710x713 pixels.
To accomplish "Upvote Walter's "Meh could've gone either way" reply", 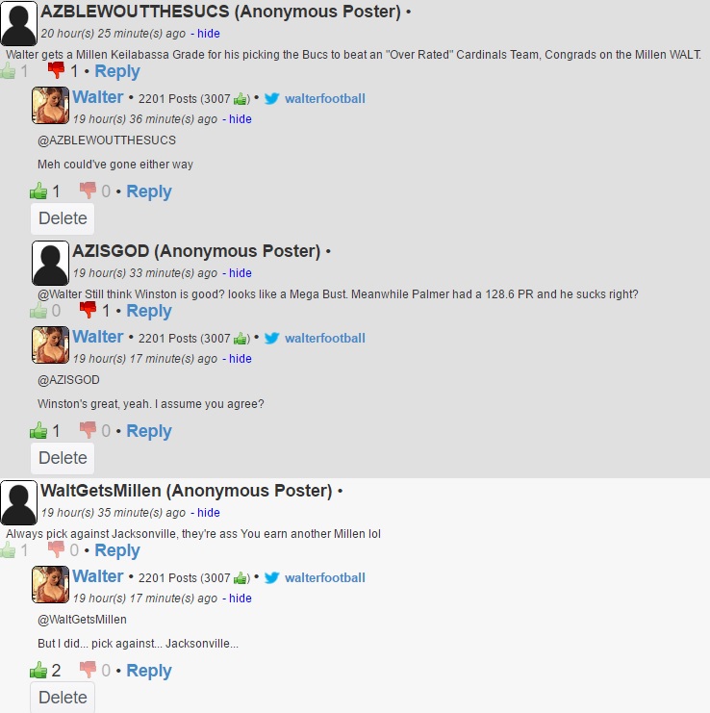I will tap(38, 191).
